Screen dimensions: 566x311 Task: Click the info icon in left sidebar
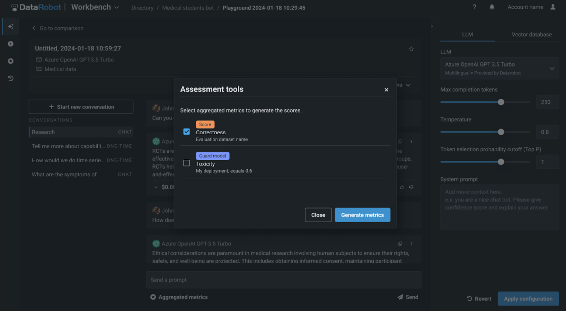click(x=10, y=43)
